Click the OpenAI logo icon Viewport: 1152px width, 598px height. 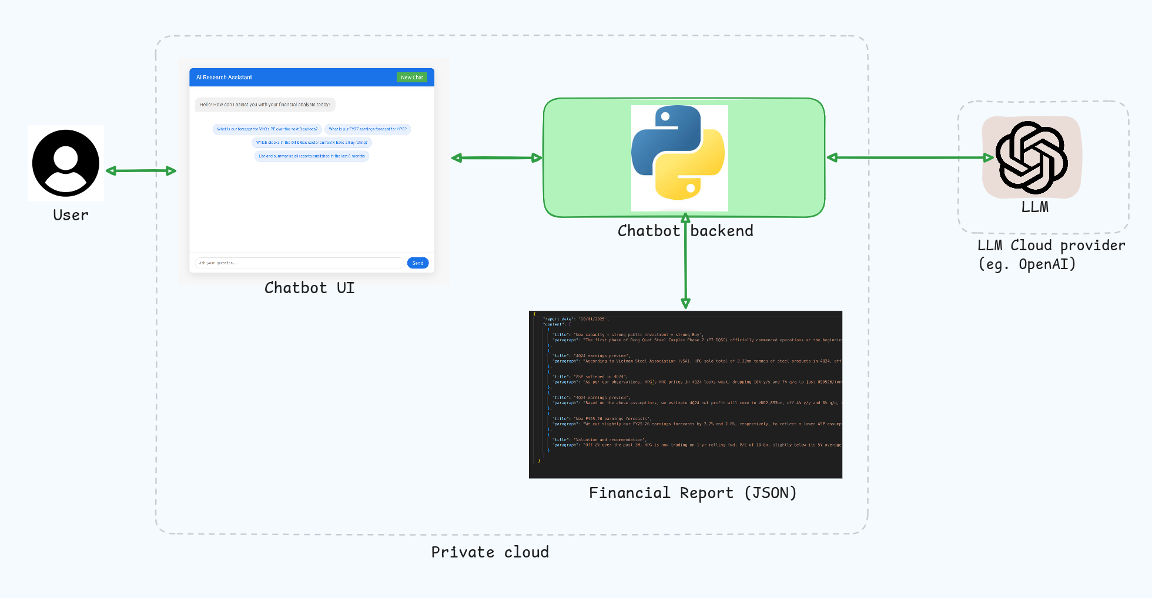[x=1032, y=157]
